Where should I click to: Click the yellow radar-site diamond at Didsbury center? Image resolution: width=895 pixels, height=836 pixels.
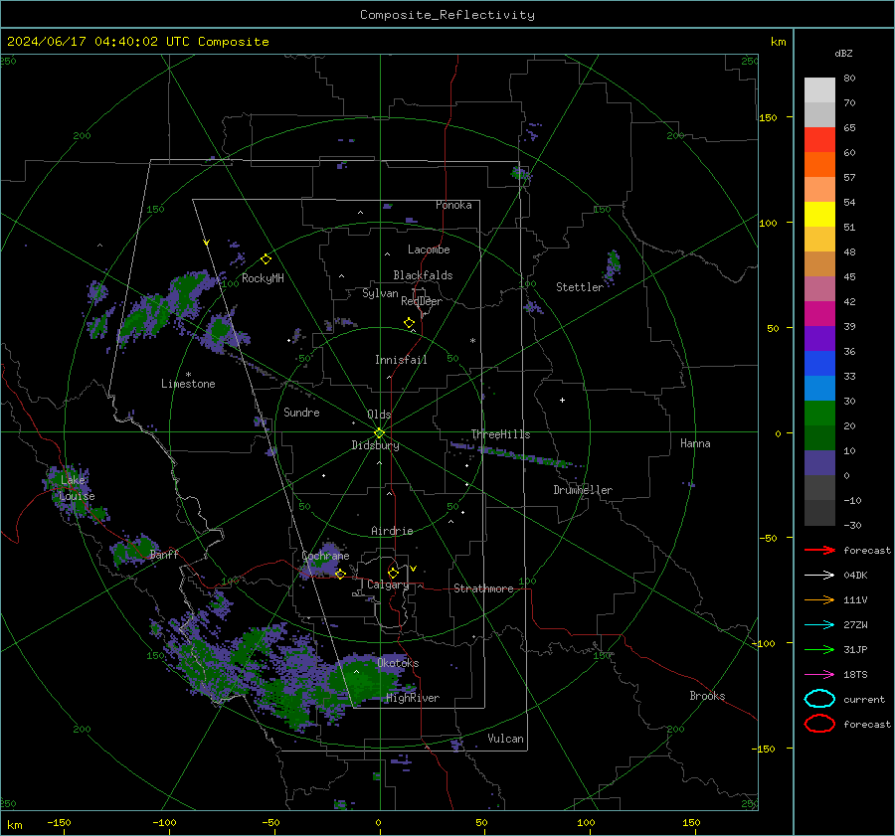379,433
